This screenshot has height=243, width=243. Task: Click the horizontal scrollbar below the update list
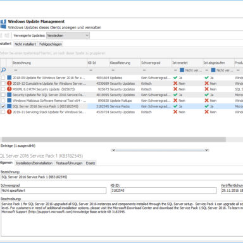(x=113, y=139)
